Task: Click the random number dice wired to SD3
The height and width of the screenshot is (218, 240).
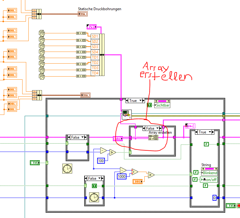Action: [x=42, y=46]
